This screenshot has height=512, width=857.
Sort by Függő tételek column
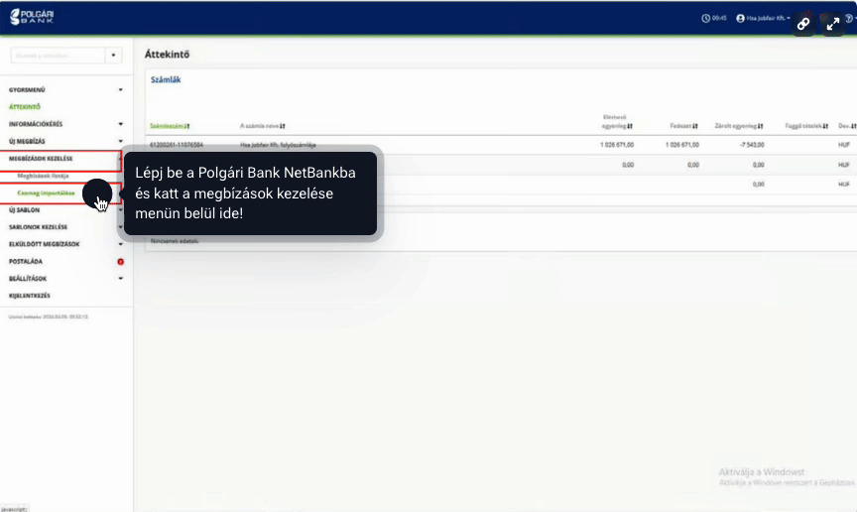coord(806,126)
